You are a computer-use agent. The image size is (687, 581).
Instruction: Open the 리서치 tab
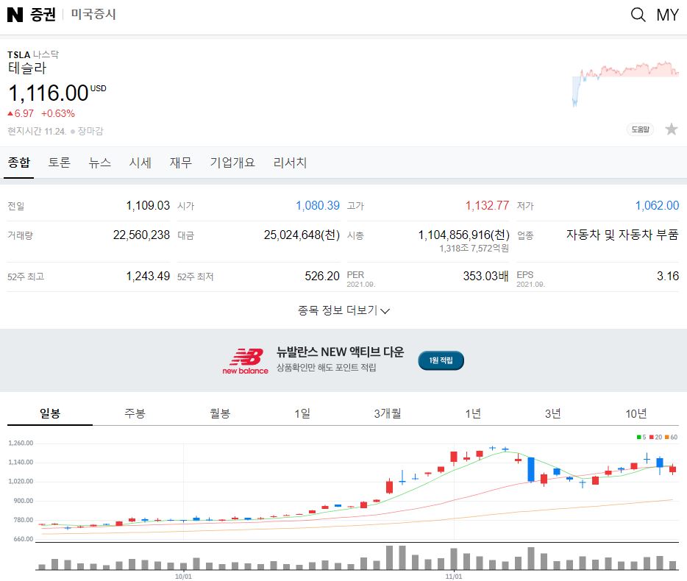coord(290,163)
